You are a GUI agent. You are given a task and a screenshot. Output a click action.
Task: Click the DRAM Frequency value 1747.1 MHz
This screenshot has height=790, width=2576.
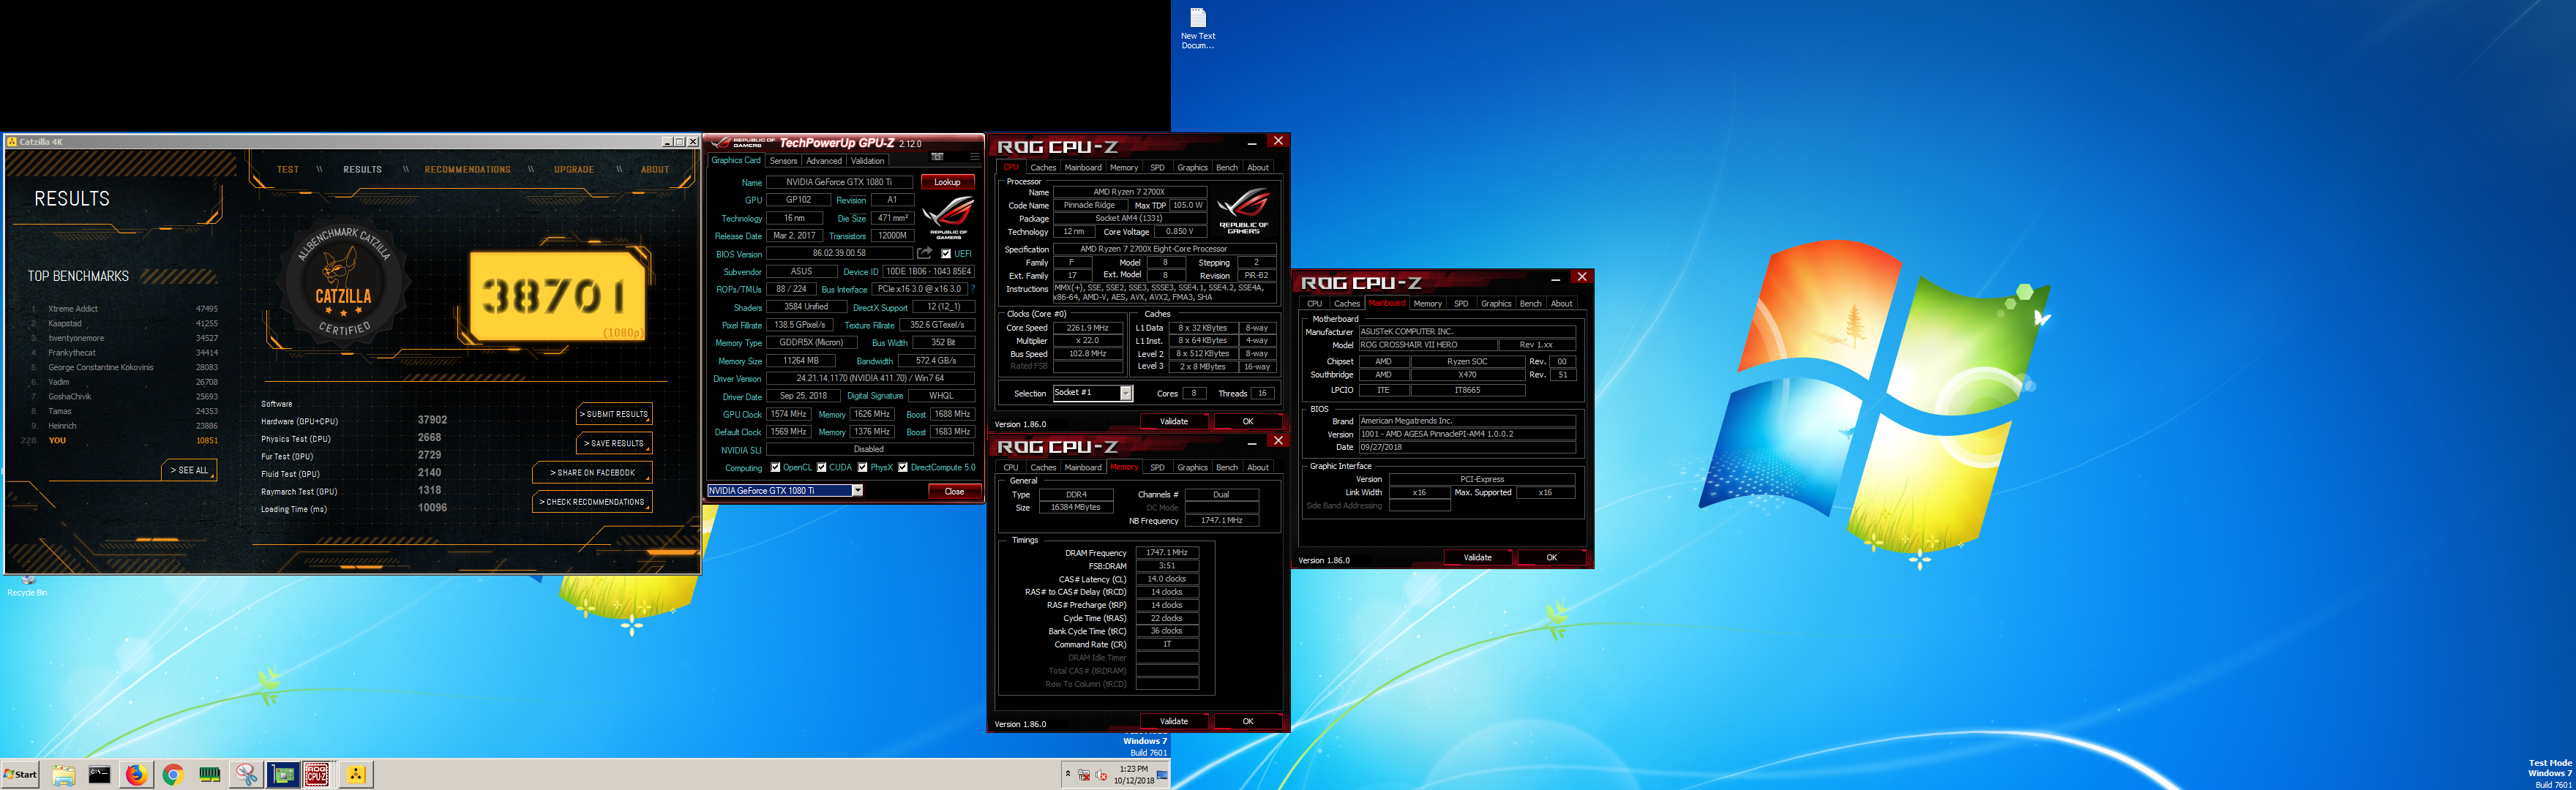[x=1167, y=553]
